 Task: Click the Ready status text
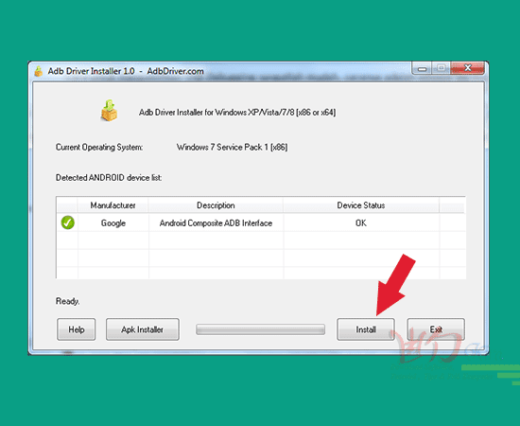point(68,301)
